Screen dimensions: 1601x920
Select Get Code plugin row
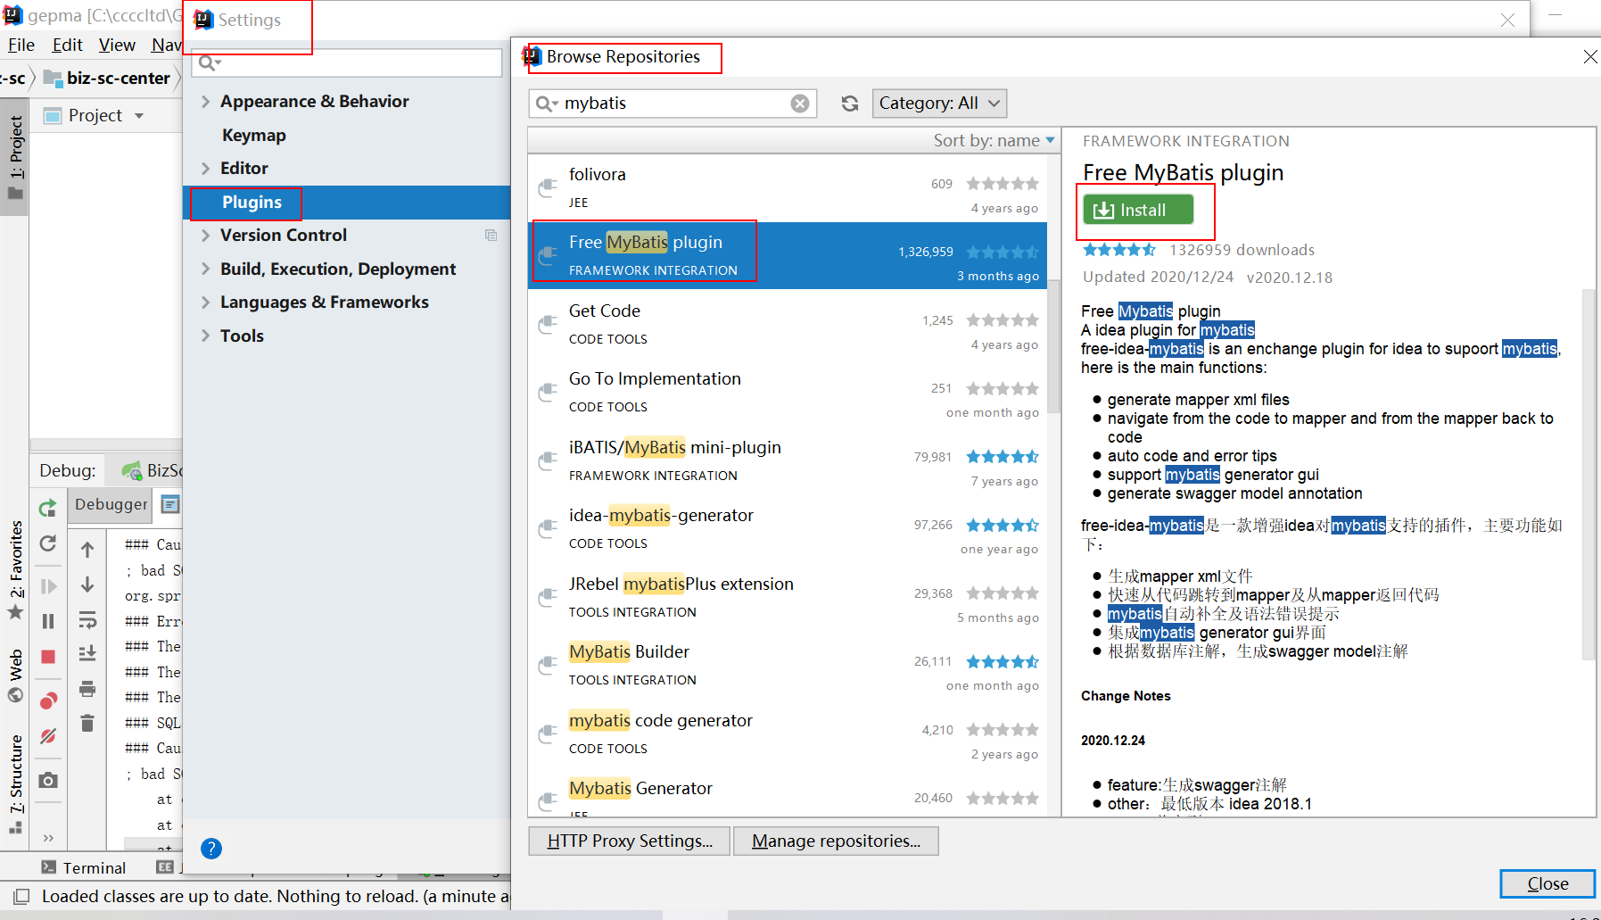788,324
